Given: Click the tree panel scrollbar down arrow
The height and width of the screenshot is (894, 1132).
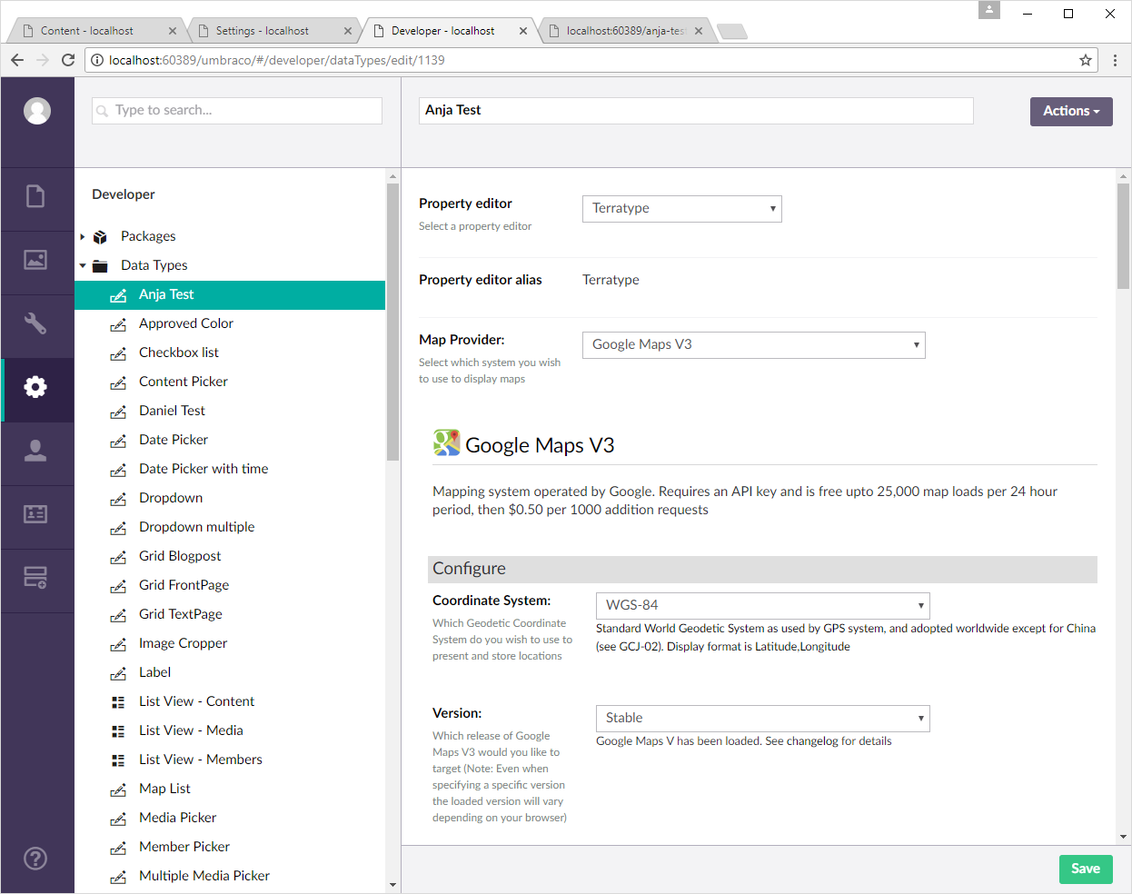Looking at the screenshot, I should 392,885.
